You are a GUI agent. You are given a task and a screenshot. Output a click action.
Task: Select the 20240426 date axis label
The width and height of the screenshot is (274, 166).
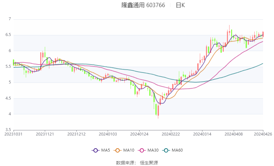click(263, 134)
